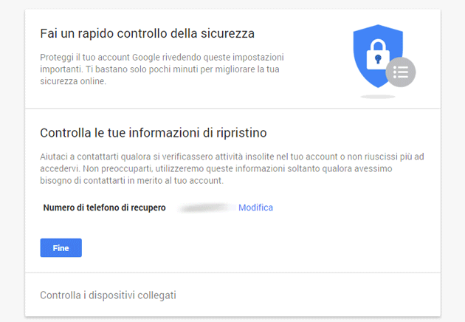Expand the Controlla i dispositivi collegati section

(x=108, y=295)
